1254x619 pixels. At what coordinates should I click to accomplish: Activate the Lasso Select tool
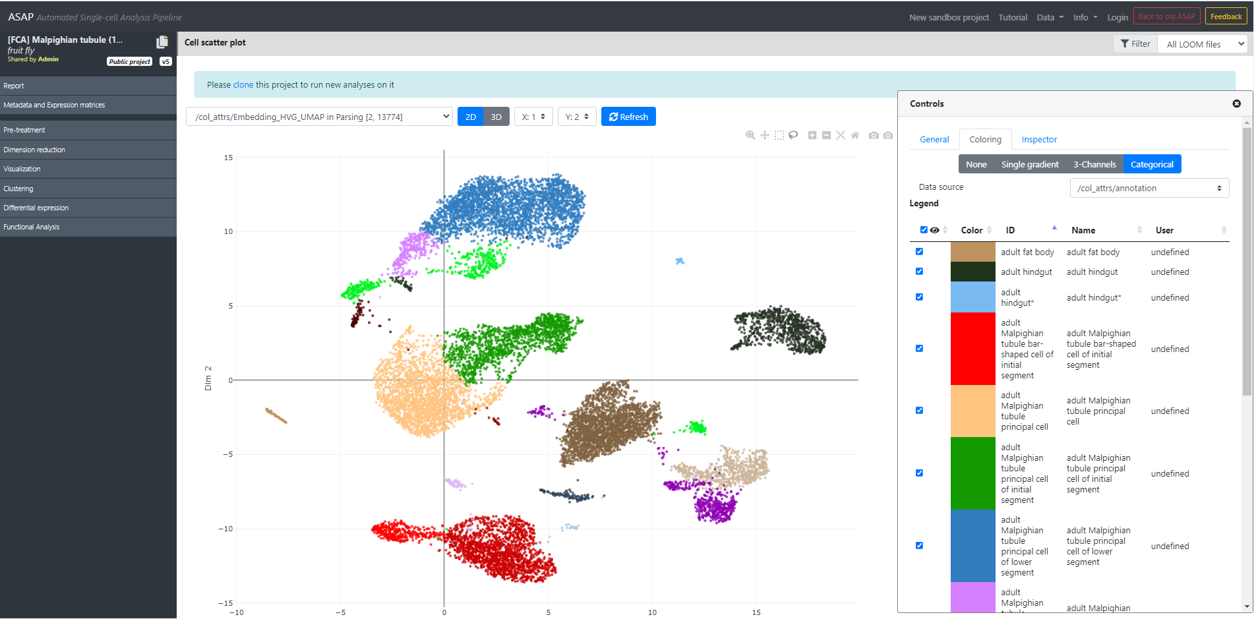(x=792, y=134)
